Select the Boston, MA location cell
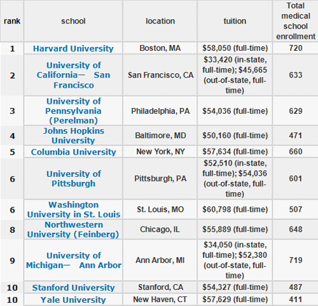 tap(160, 48)
